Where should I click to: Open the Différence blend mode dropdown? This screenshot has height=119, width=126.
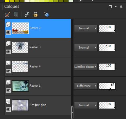pyautogui.click(x=86, y=86)
